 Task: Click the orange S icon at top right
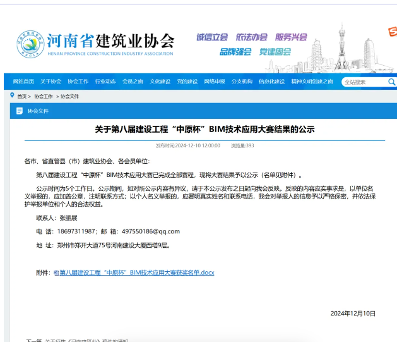[393, 32]
